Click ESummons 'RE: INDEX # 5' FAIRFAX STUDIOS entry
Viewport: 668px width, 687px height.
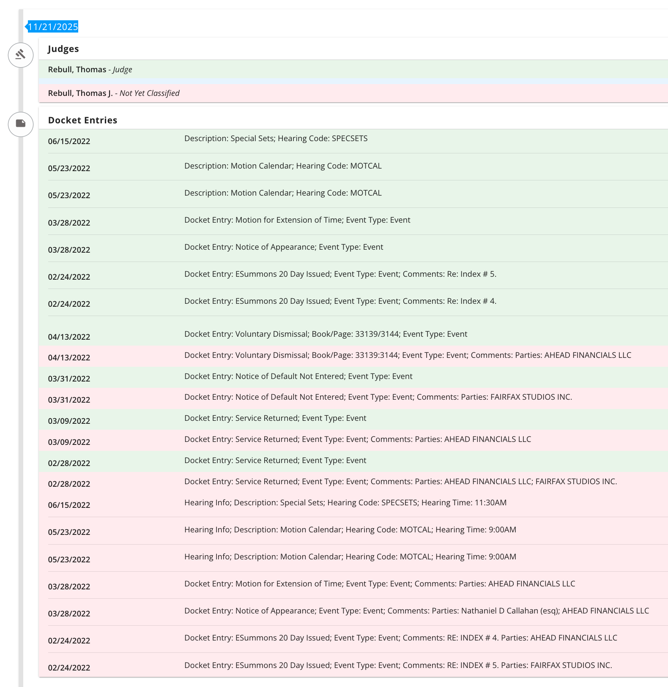(x=398, y=665)
